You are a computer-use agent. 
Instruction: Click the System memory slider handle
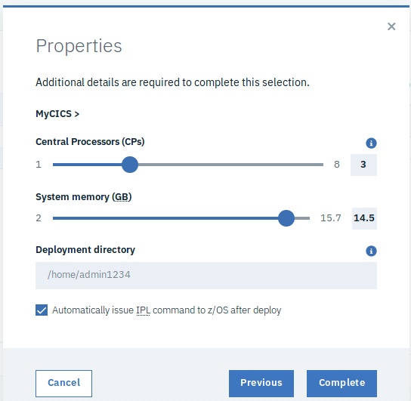click(286, 218)
